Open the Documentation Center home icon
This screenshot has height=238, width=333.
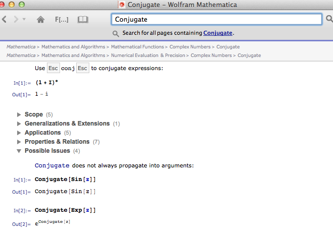pyautogui.click(x=40, y=19)
